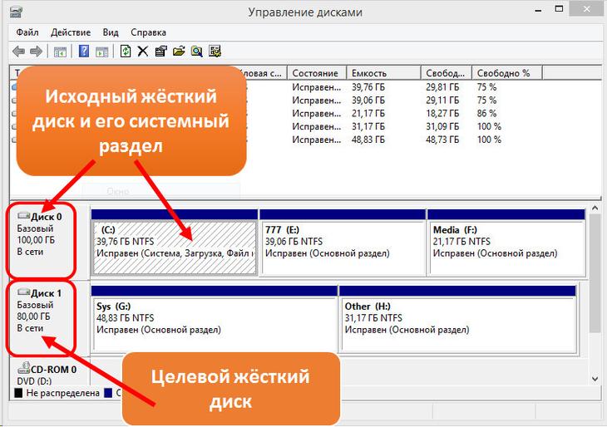Select the (C:) 39,76 ГБ NTFS partition
The width and height of the screenshot is (607, 427).
click(175, 248)
